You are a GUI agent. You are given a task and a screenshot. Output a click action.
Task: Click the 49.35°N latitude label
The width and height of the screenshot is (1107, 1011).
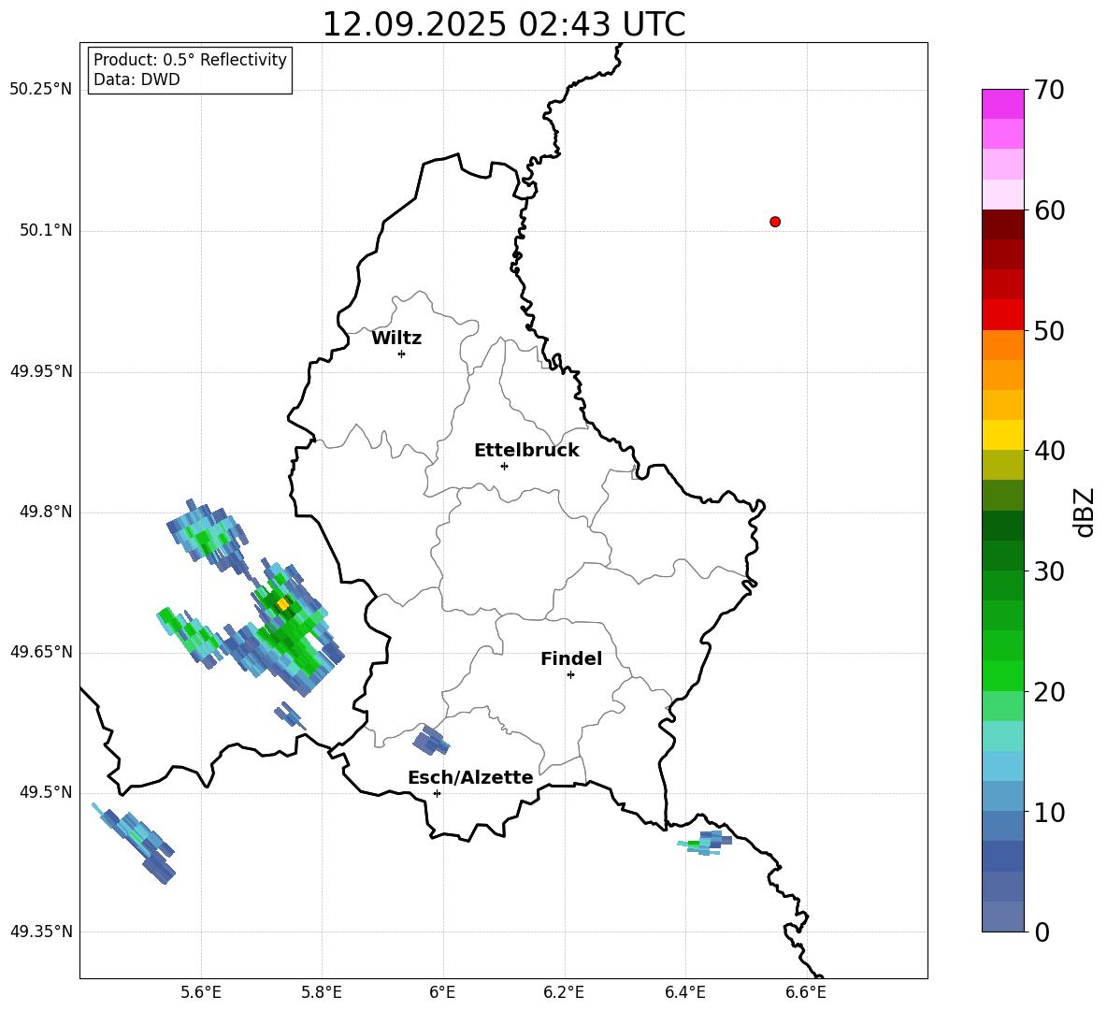click(x=42, y=932)
